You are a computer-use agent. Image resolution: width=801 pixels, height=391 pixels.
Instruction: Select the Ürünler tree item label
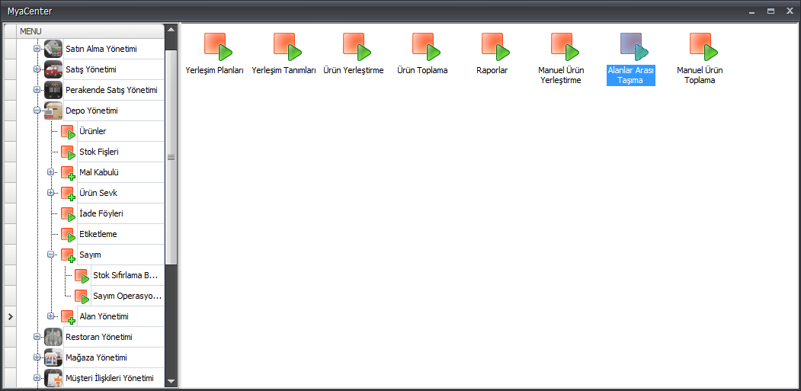pyautogui.click(x=93, y=131)
